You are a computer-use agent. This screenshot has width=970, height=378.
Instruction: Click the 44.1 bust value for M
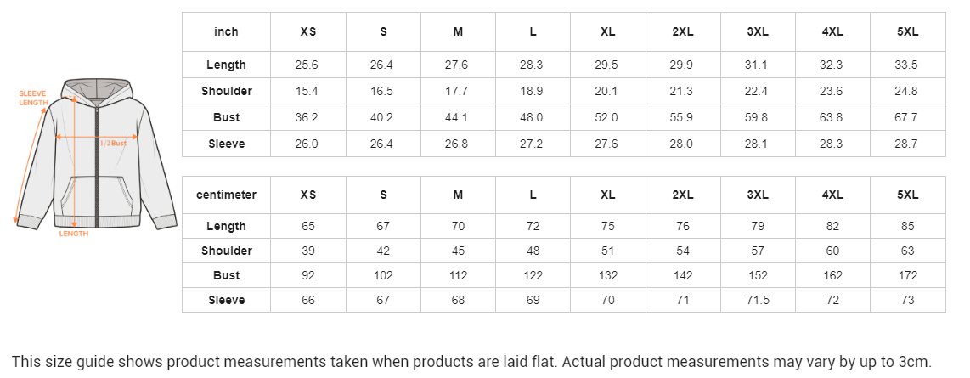point(458,117)
